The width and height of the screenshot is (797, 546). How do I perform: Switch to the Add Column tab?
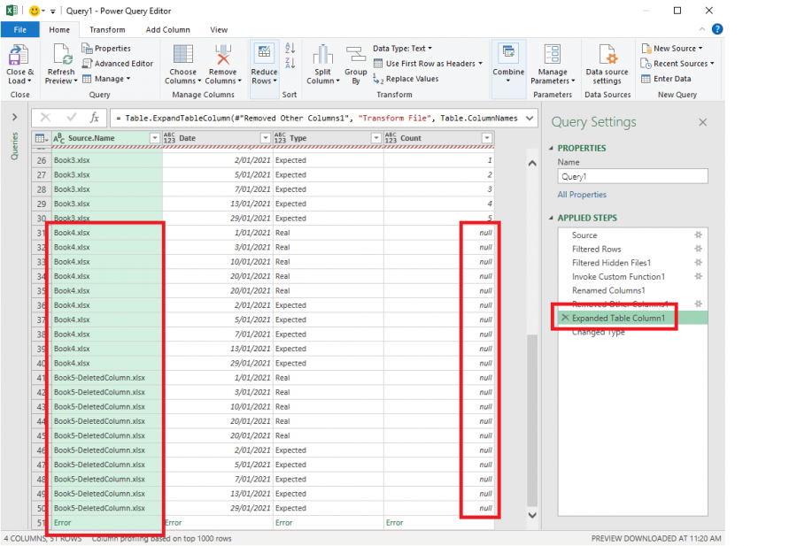167,30
